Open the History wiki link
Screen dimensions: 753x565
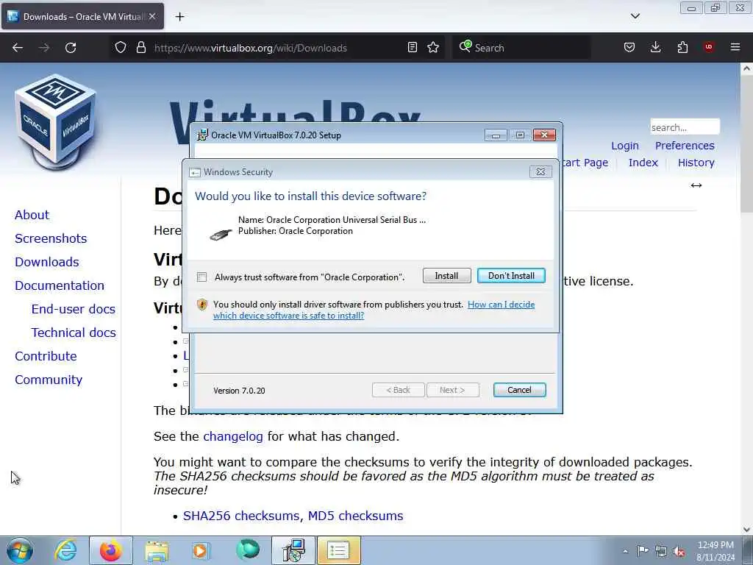[696, 163]
